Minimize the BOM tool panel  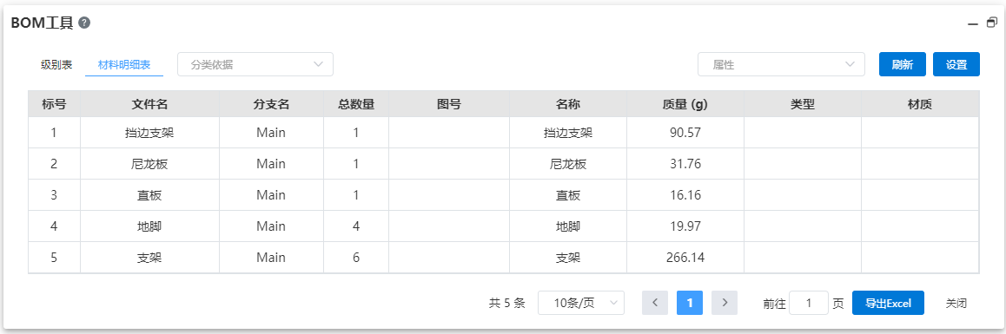[973, 23]
